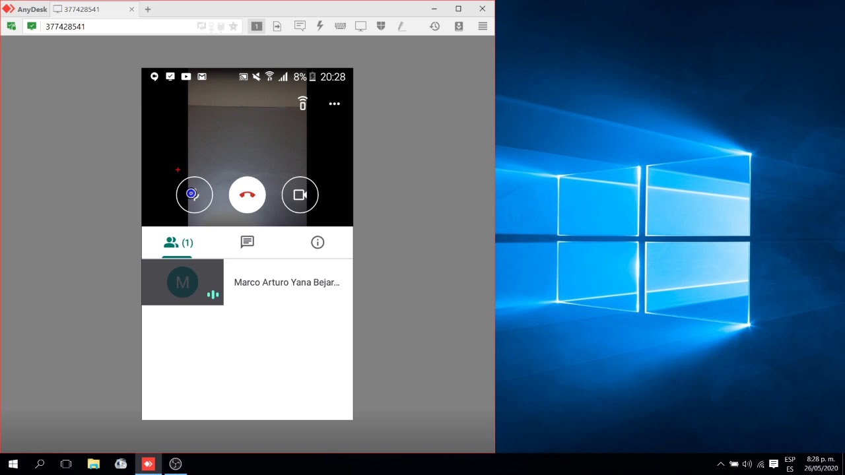End the call with the red hang-up button

click(247, 195)
